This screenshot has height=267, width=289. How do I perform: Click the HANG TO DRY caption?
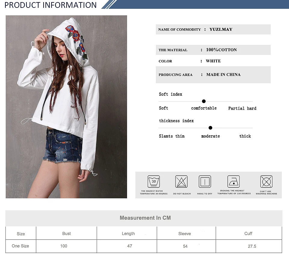click(x=205, y=194)
